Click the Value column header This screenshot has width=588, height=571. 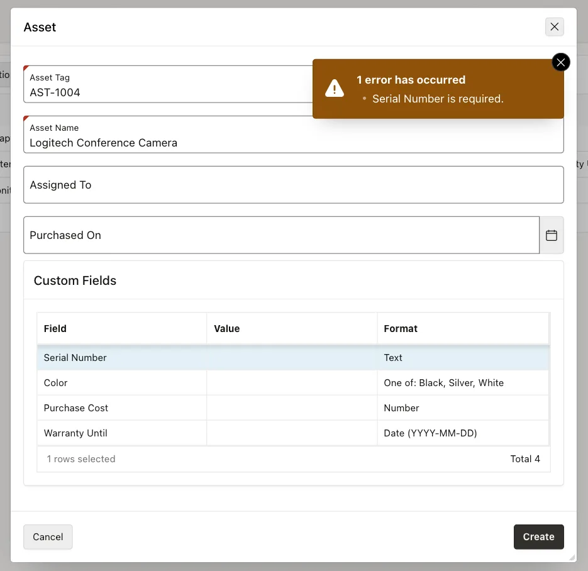click(x=292, y=328)
